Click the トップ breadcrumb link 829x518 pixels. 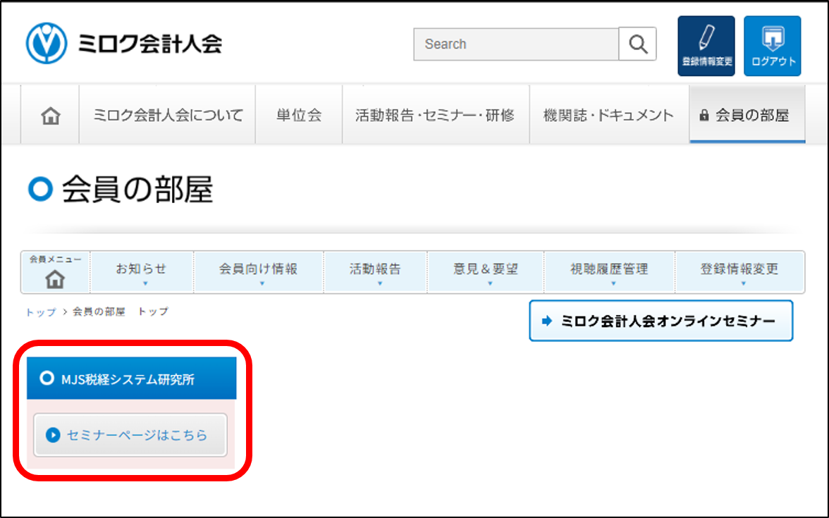click(41, 312)
